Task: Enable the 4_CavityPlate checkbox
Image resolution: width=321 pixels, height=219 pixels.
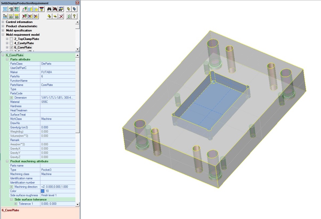Action: pos(11,43)
